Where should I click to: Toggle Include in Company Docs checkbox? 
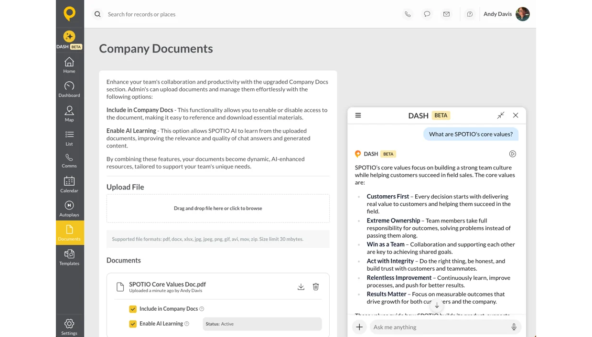(x=133, y=309)
